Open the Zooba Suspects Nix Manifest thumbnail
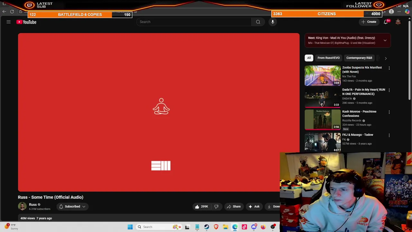The image size is (412, 232). (x=323, y=76)
